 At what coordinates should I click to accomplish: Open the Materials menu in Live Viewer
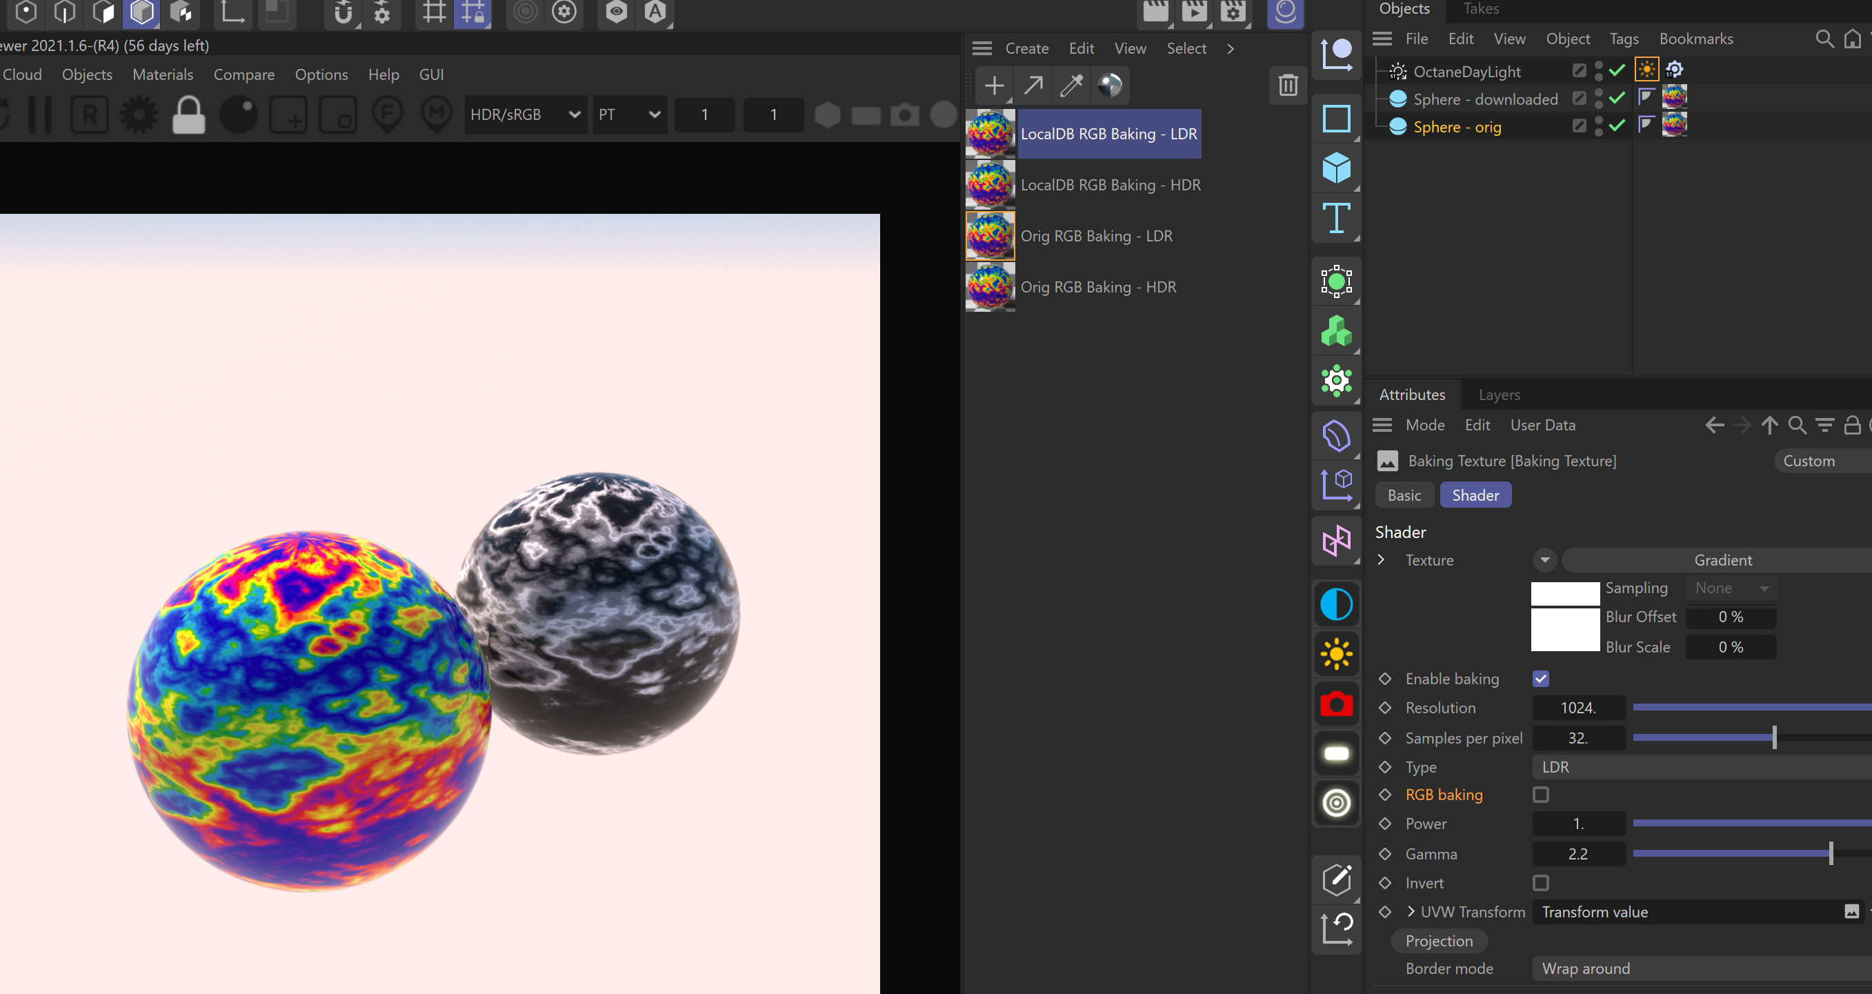162,74
